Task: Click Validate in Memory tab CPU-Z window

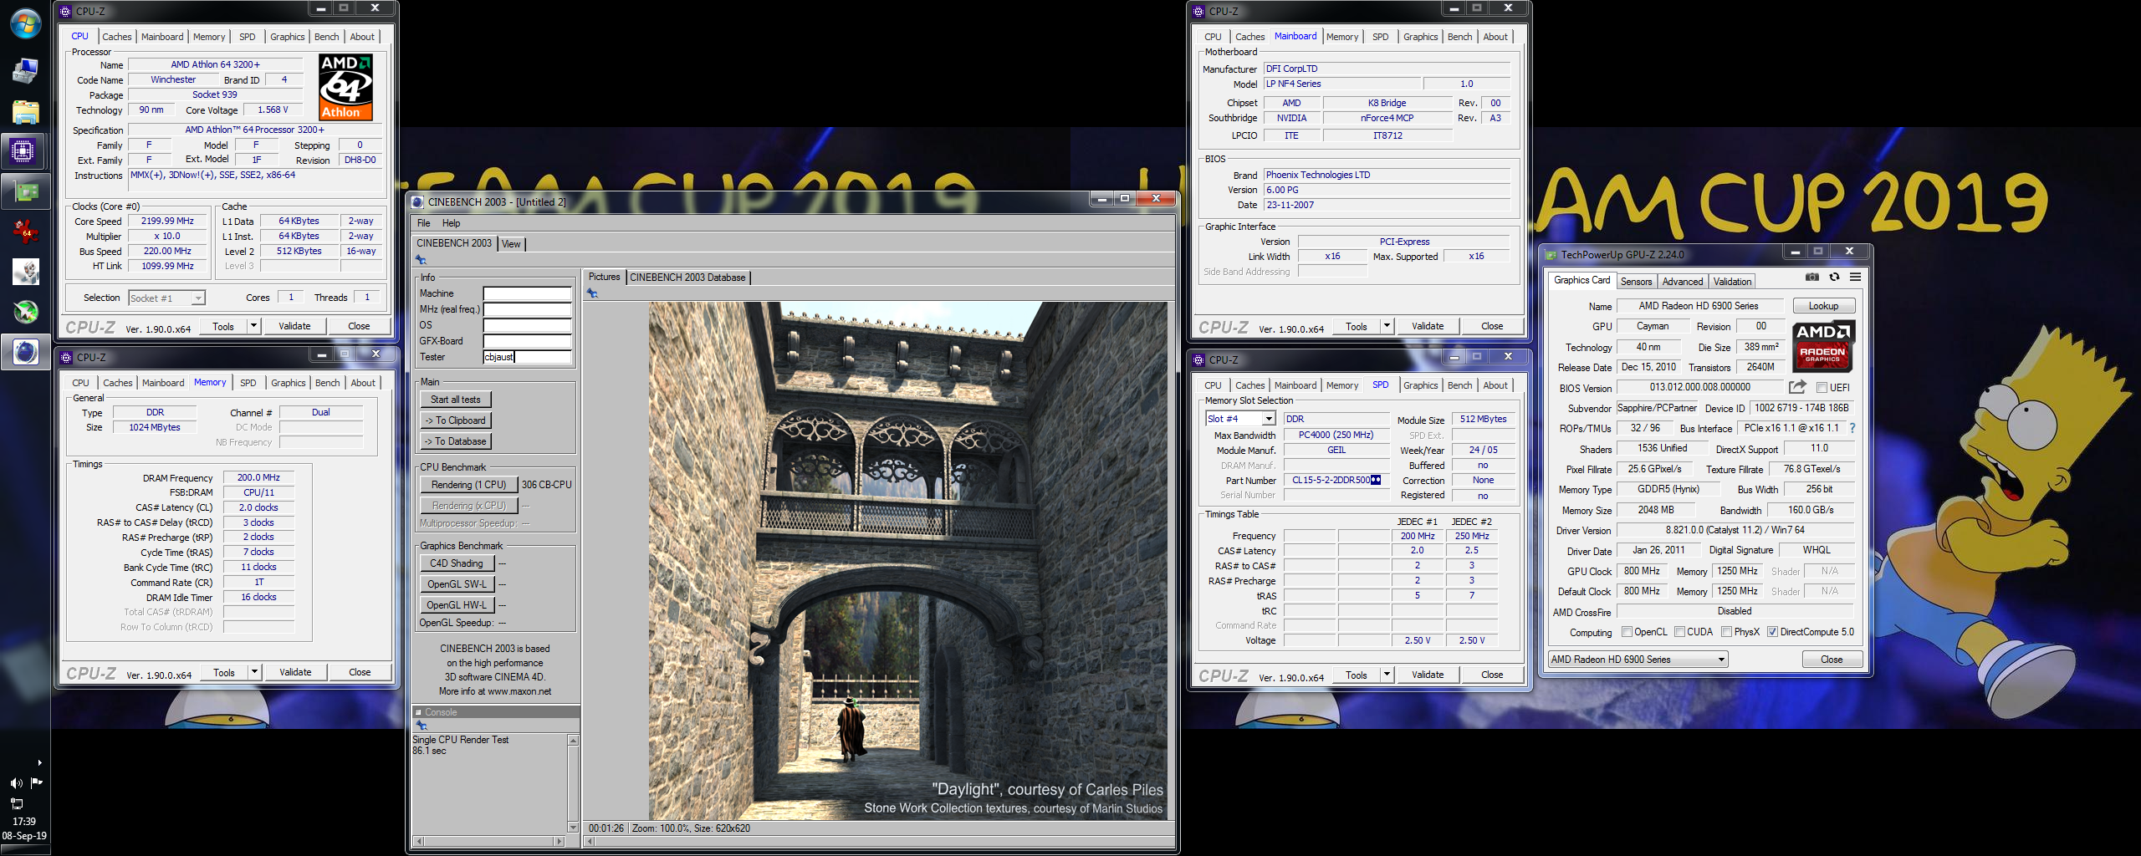Action: pyautogui.click(x=295, y=672)
